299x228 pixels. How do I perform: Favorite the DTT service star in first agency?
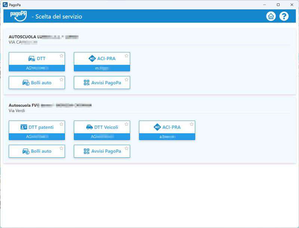tap(61, 56)
